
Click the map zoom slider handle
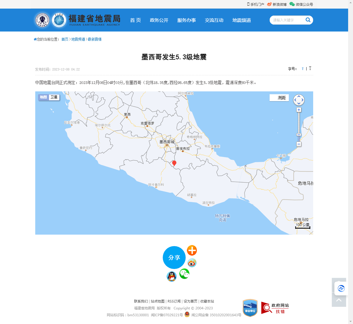[299, 135]
